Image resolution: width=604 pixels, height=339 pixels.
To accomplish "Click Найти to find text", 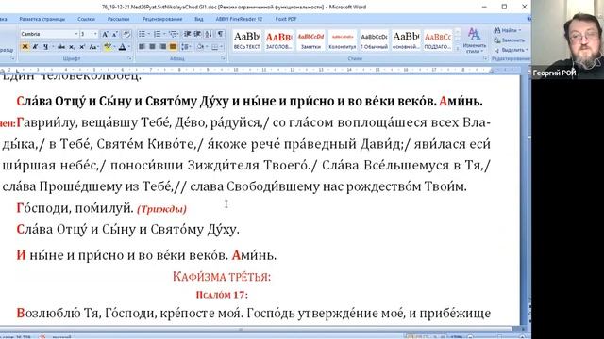I will [x=508, y=30].
